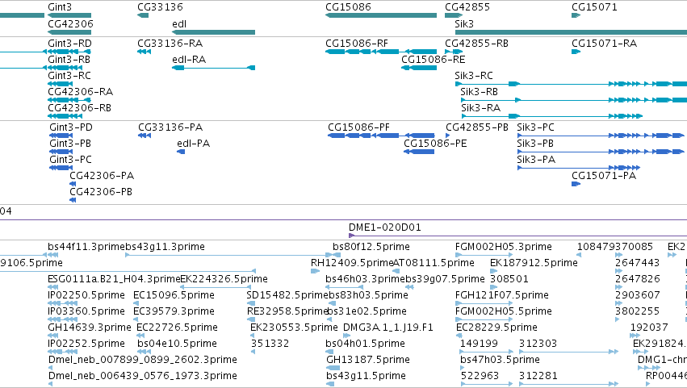Select the CG42306 gene label

(70, 23)
